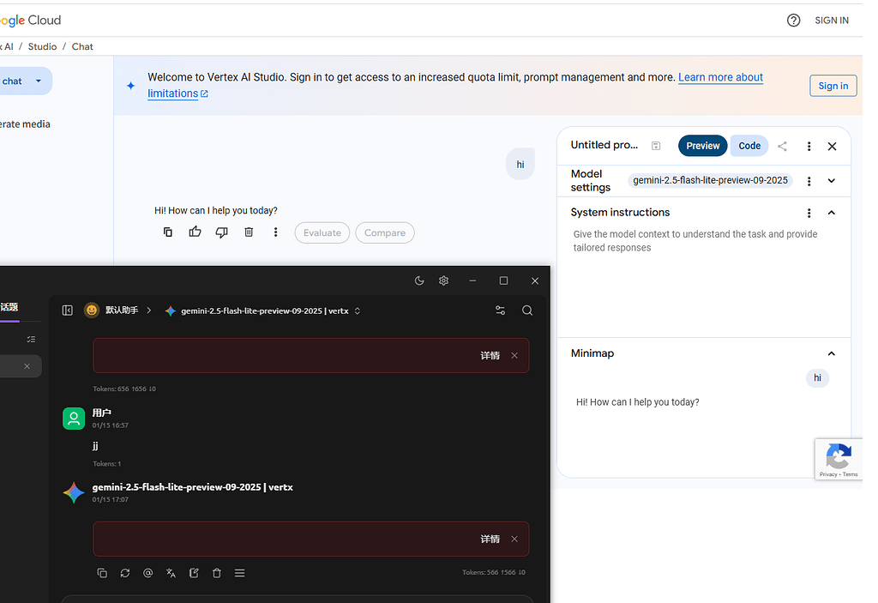
Task: Open the prompt panel three-dot menu
Action: click(809, 147)
